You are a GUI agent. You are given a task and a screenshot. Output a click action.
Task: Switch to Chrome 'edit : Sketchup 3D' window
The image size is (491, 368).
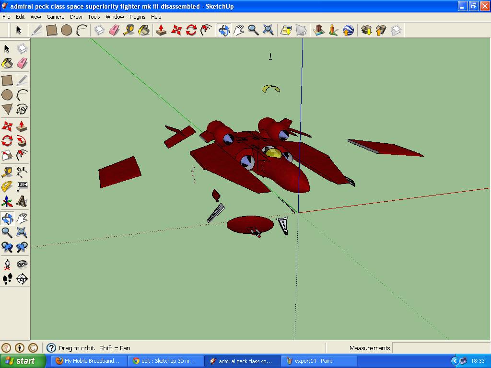(x=165, y=361)
